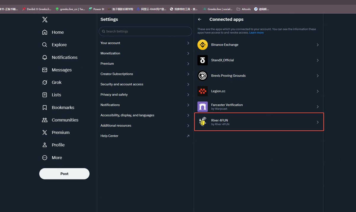
Task: Open the Deribit X Greeks bookmark
Action: [37, 9]
